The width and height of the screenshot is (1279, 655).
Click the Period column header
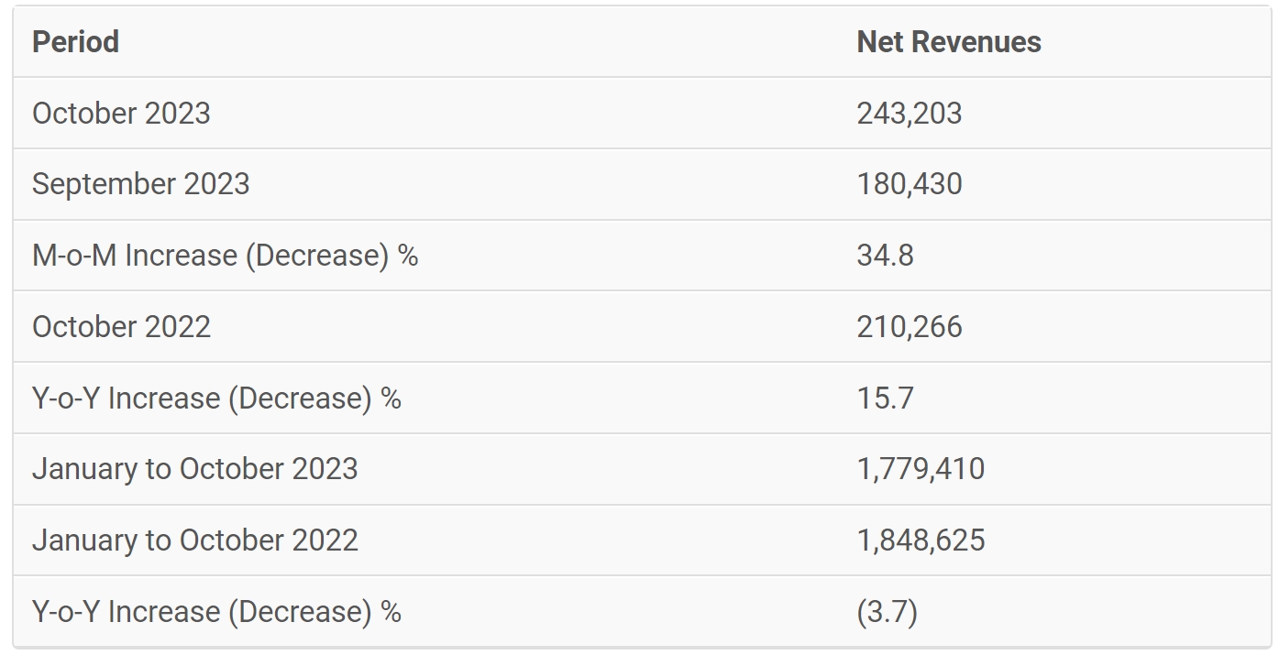tap(75, 42)
